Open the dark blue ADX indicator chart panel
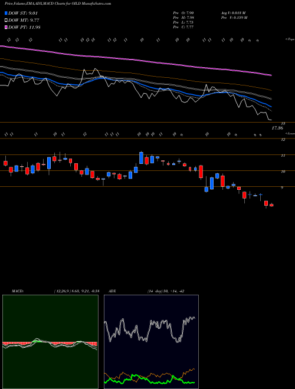The image size is (295, 389). (151, 342)
